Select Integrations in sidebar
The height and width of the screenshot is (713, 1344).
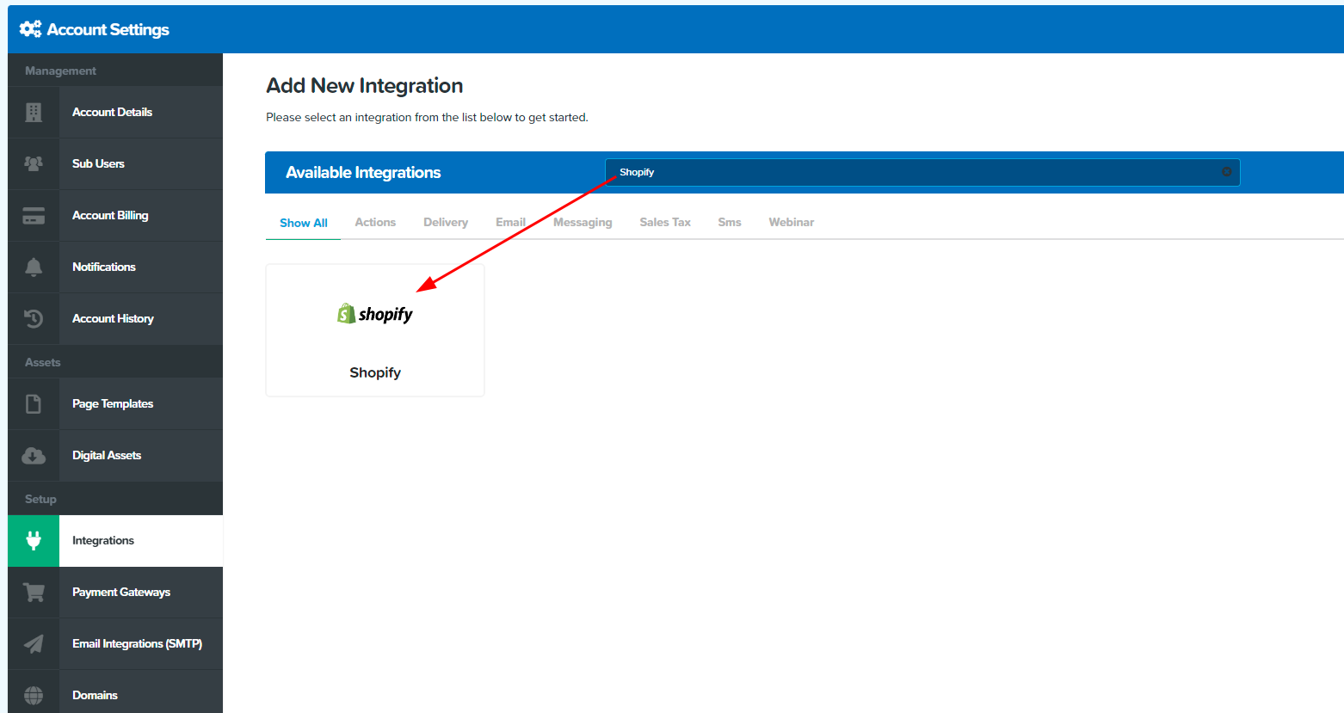115,540
